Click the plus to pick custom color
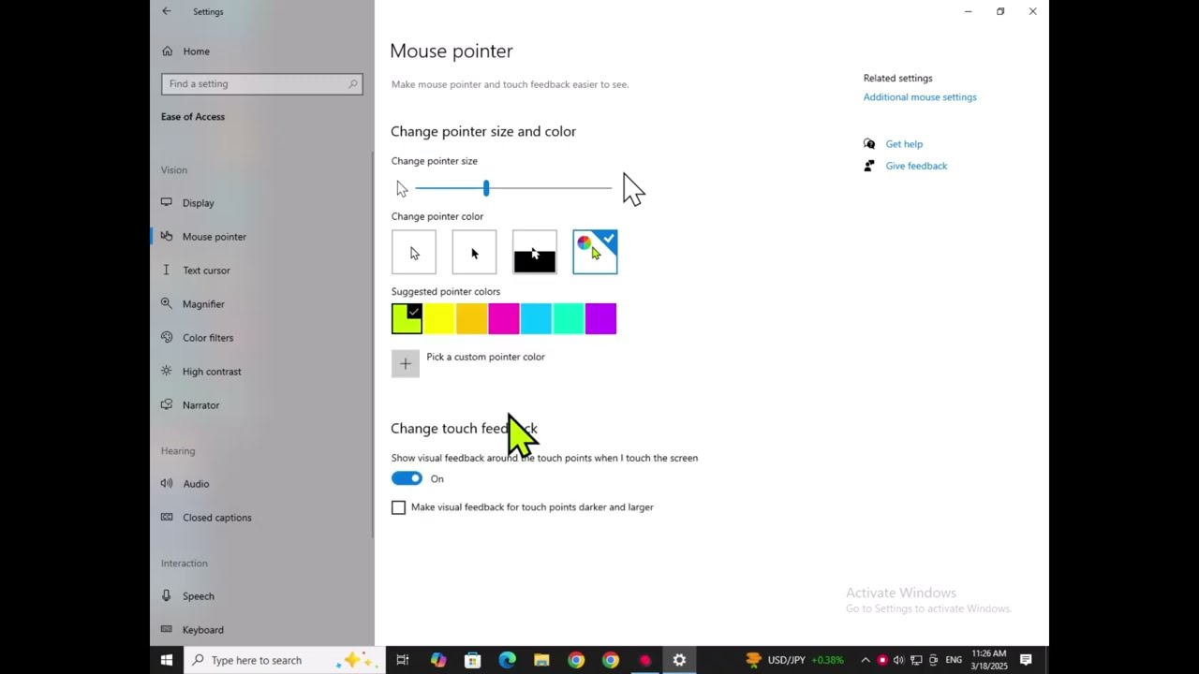1199x674 pixels. [406, 363]
